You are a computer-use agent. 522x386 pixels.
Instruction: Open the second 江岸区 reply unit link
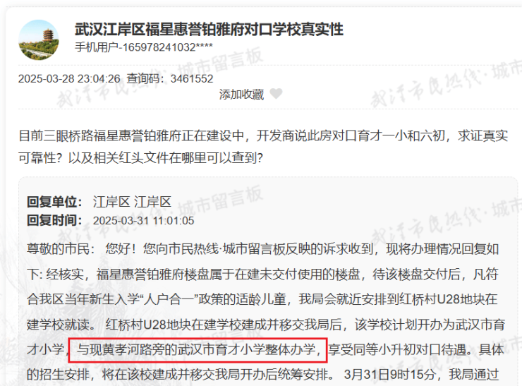[x=152, y=202]
